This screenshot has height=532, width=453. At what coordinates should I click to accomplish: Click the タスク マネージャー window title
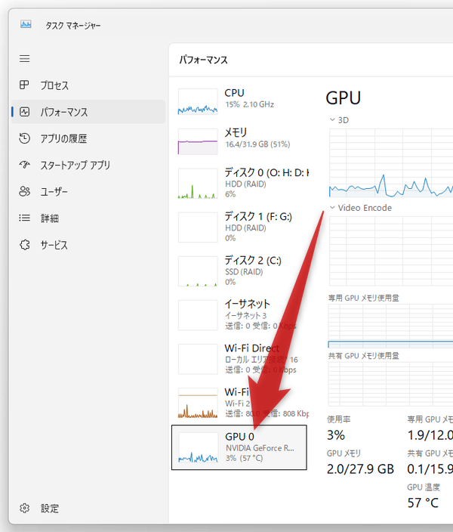click(73, 26)
